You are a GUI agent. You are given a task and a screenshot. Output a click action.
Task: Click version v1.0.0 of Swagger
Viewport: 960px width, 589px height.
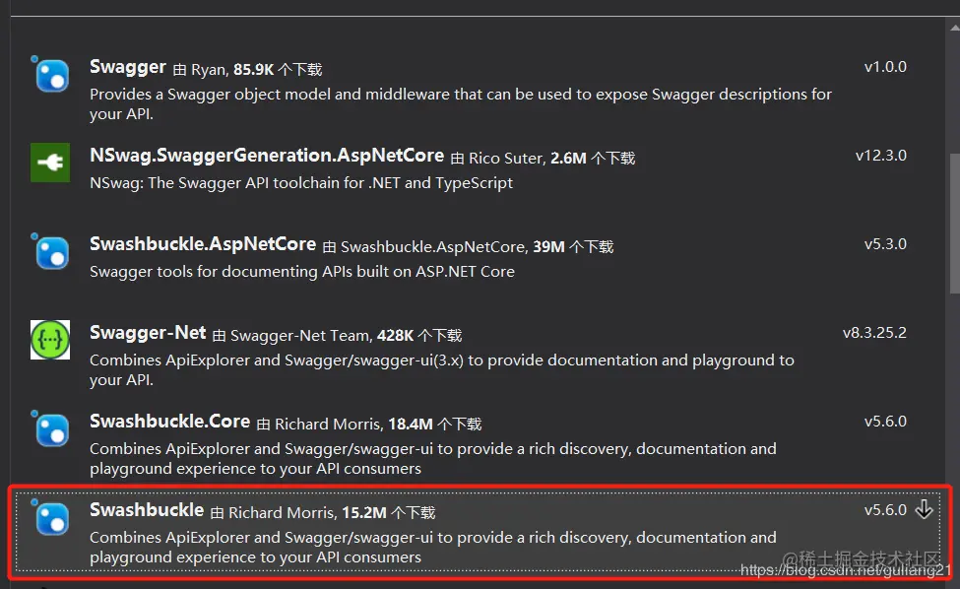click(x=885, y=67)
